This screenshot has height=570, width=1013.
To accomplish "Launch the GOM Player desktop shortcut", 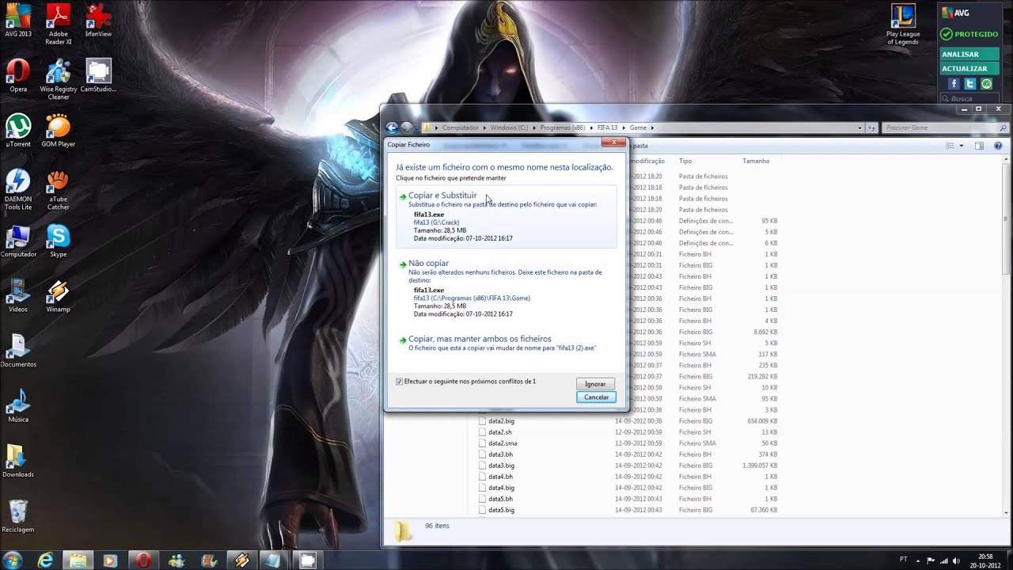I will pos(58,131).
